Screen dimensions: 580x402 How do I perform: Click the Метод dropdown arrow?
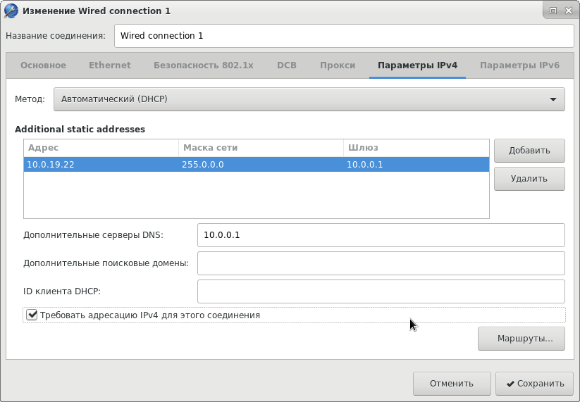[553, 99]
